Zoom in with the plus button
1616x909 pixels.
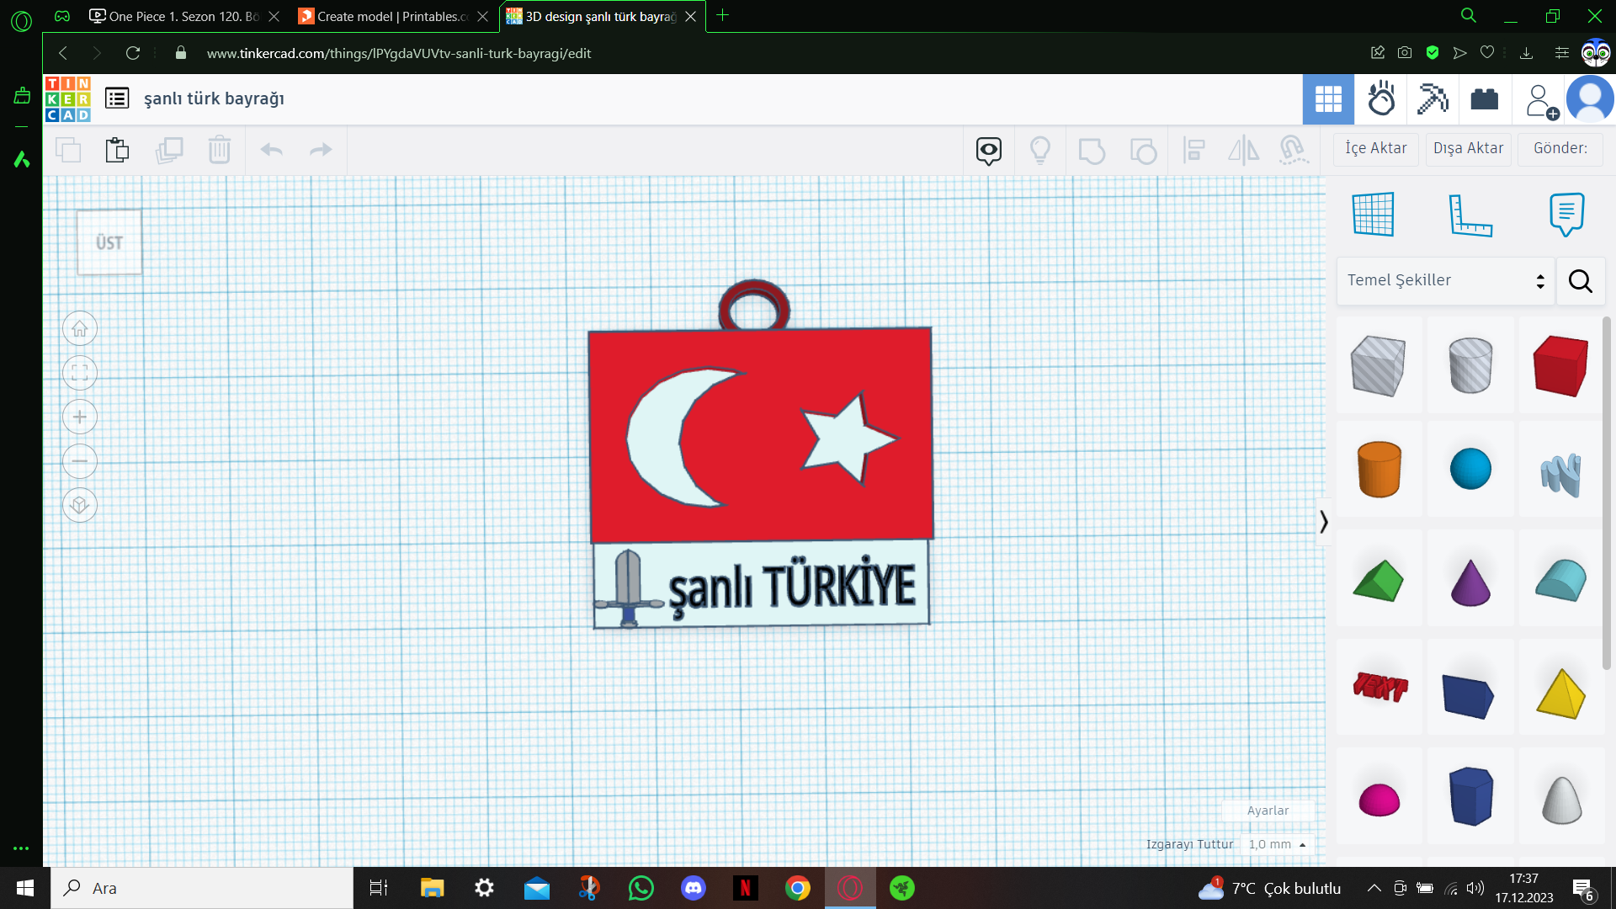tap(80, 417)
